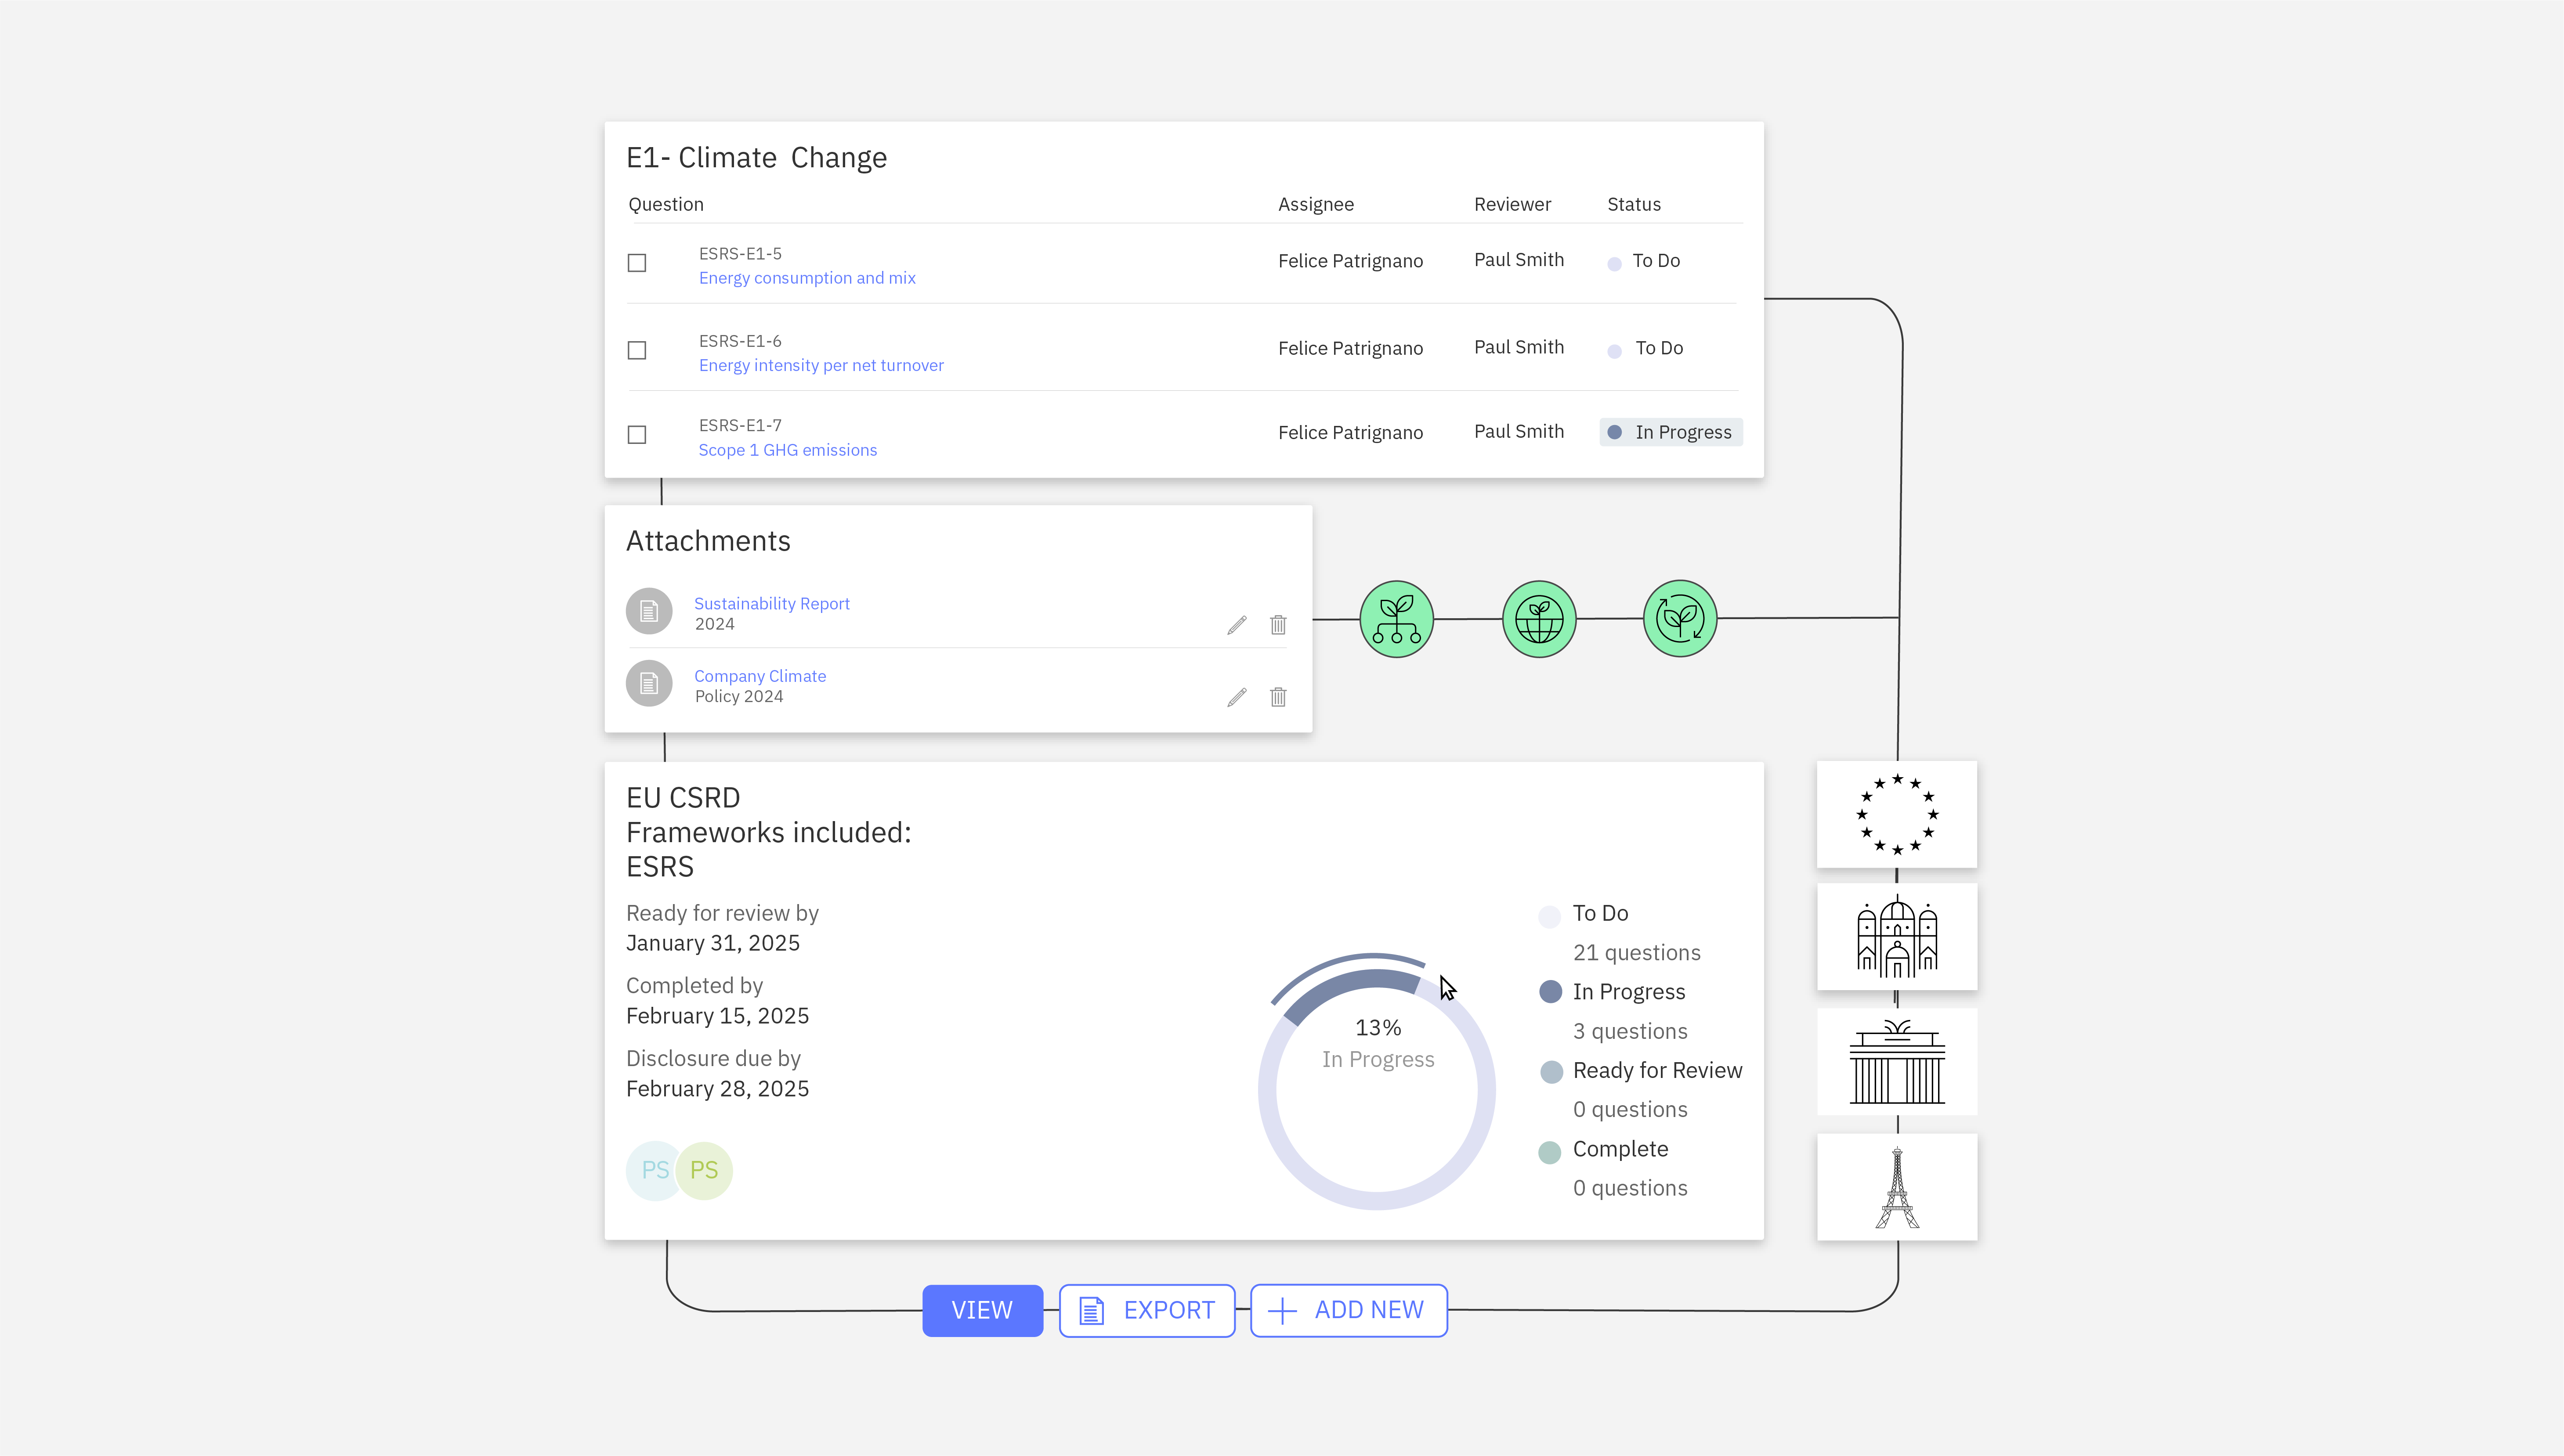Click the leaf/ecology icon
The width and height of the screenshot is (2564, 1456).
pyautogui.click(x=1680, y=618)
